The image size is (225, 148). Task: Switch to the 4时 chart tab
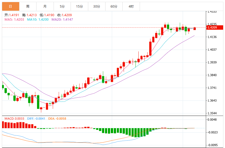click(131, 7)
